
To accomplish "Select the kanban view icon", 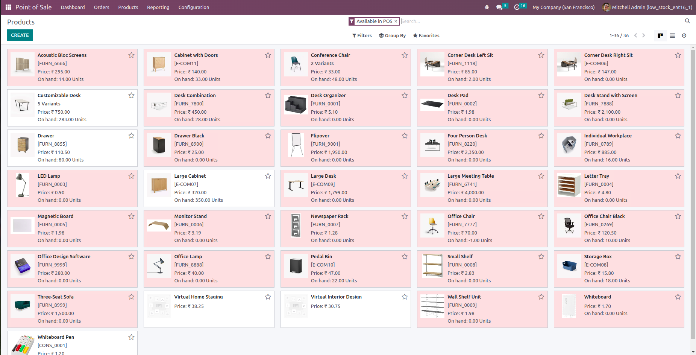I will coord(660,35).
